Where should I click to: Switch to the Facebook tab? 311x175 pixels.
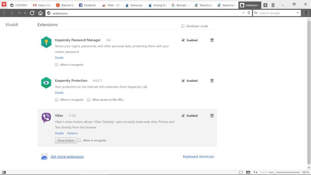pyautogui.click(x=88, y=5)
